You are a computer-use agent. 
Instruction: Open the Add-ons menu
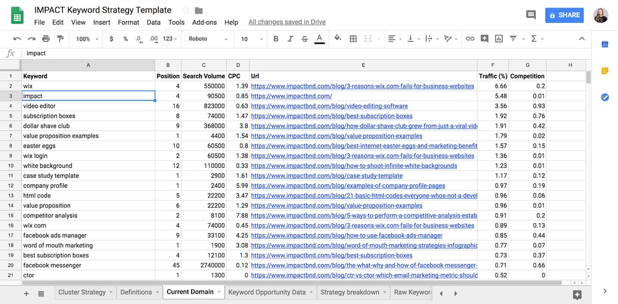(x=204, y=22)
